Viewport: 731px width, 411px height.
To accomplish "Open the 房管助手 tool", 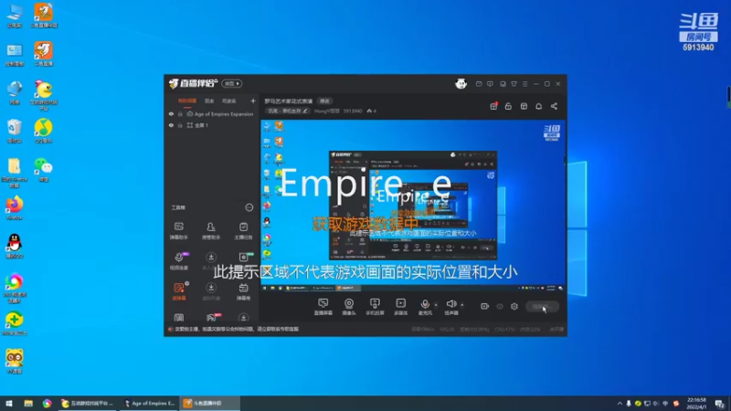I will point(211,231).
